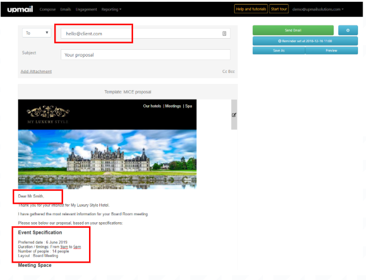
Task: Click the Save As button
Action: [x=279, y=50]
